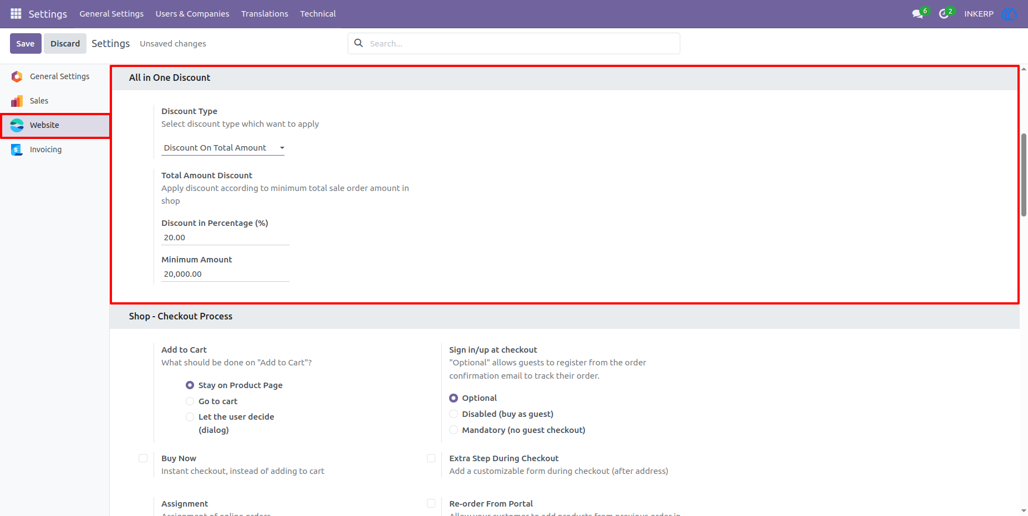Expand the Discount Type dropdown

click(223, 148)
